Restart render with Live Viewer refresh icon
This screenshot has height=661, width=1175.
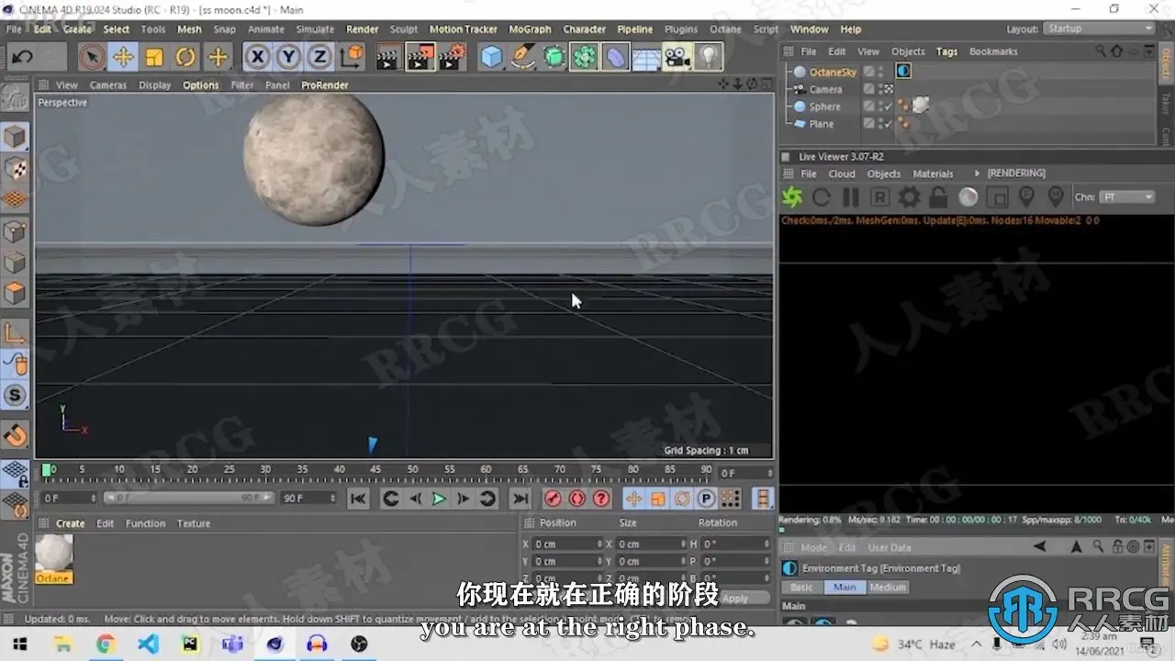coord(822,196)
